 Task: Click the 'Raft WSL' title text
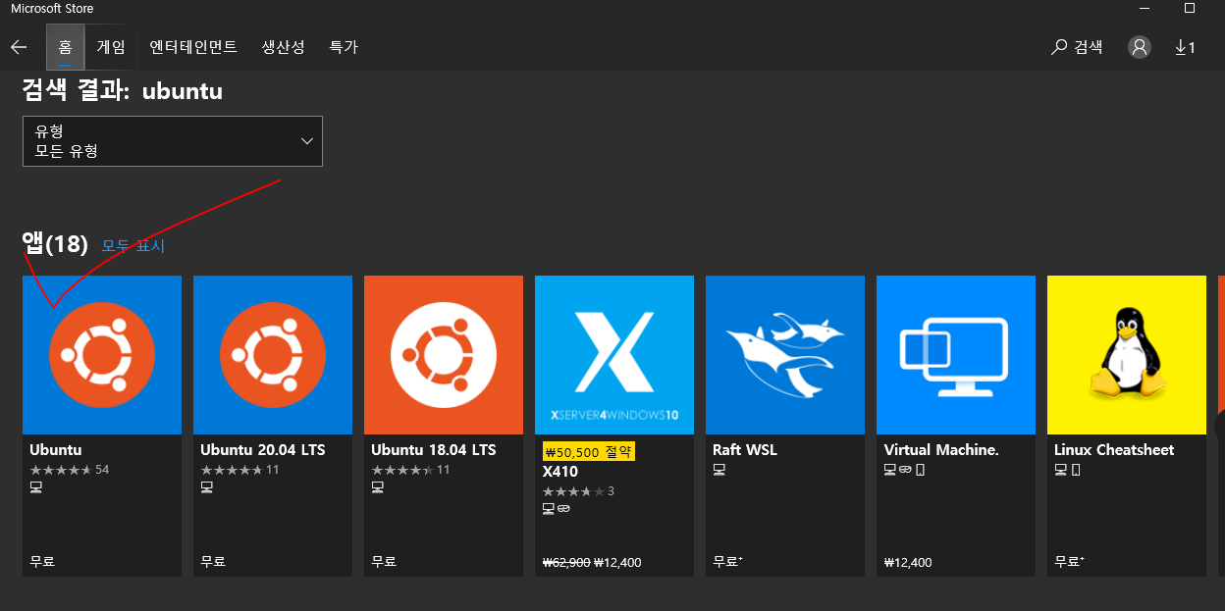[x=745, y=450]
